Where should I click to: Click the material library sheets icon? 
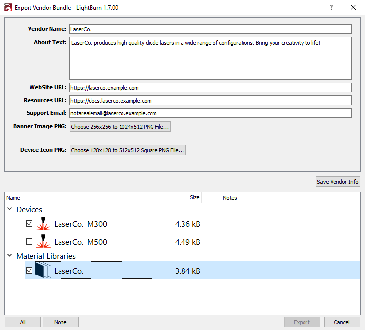pos(43,270)
